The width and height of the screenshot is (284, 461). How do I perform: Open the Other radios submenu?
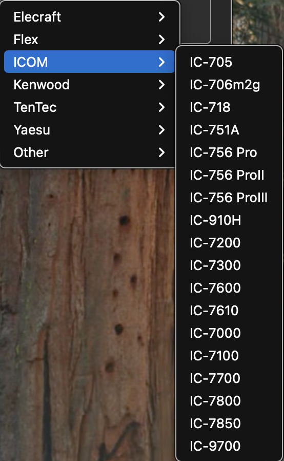[x=89, y=152]
